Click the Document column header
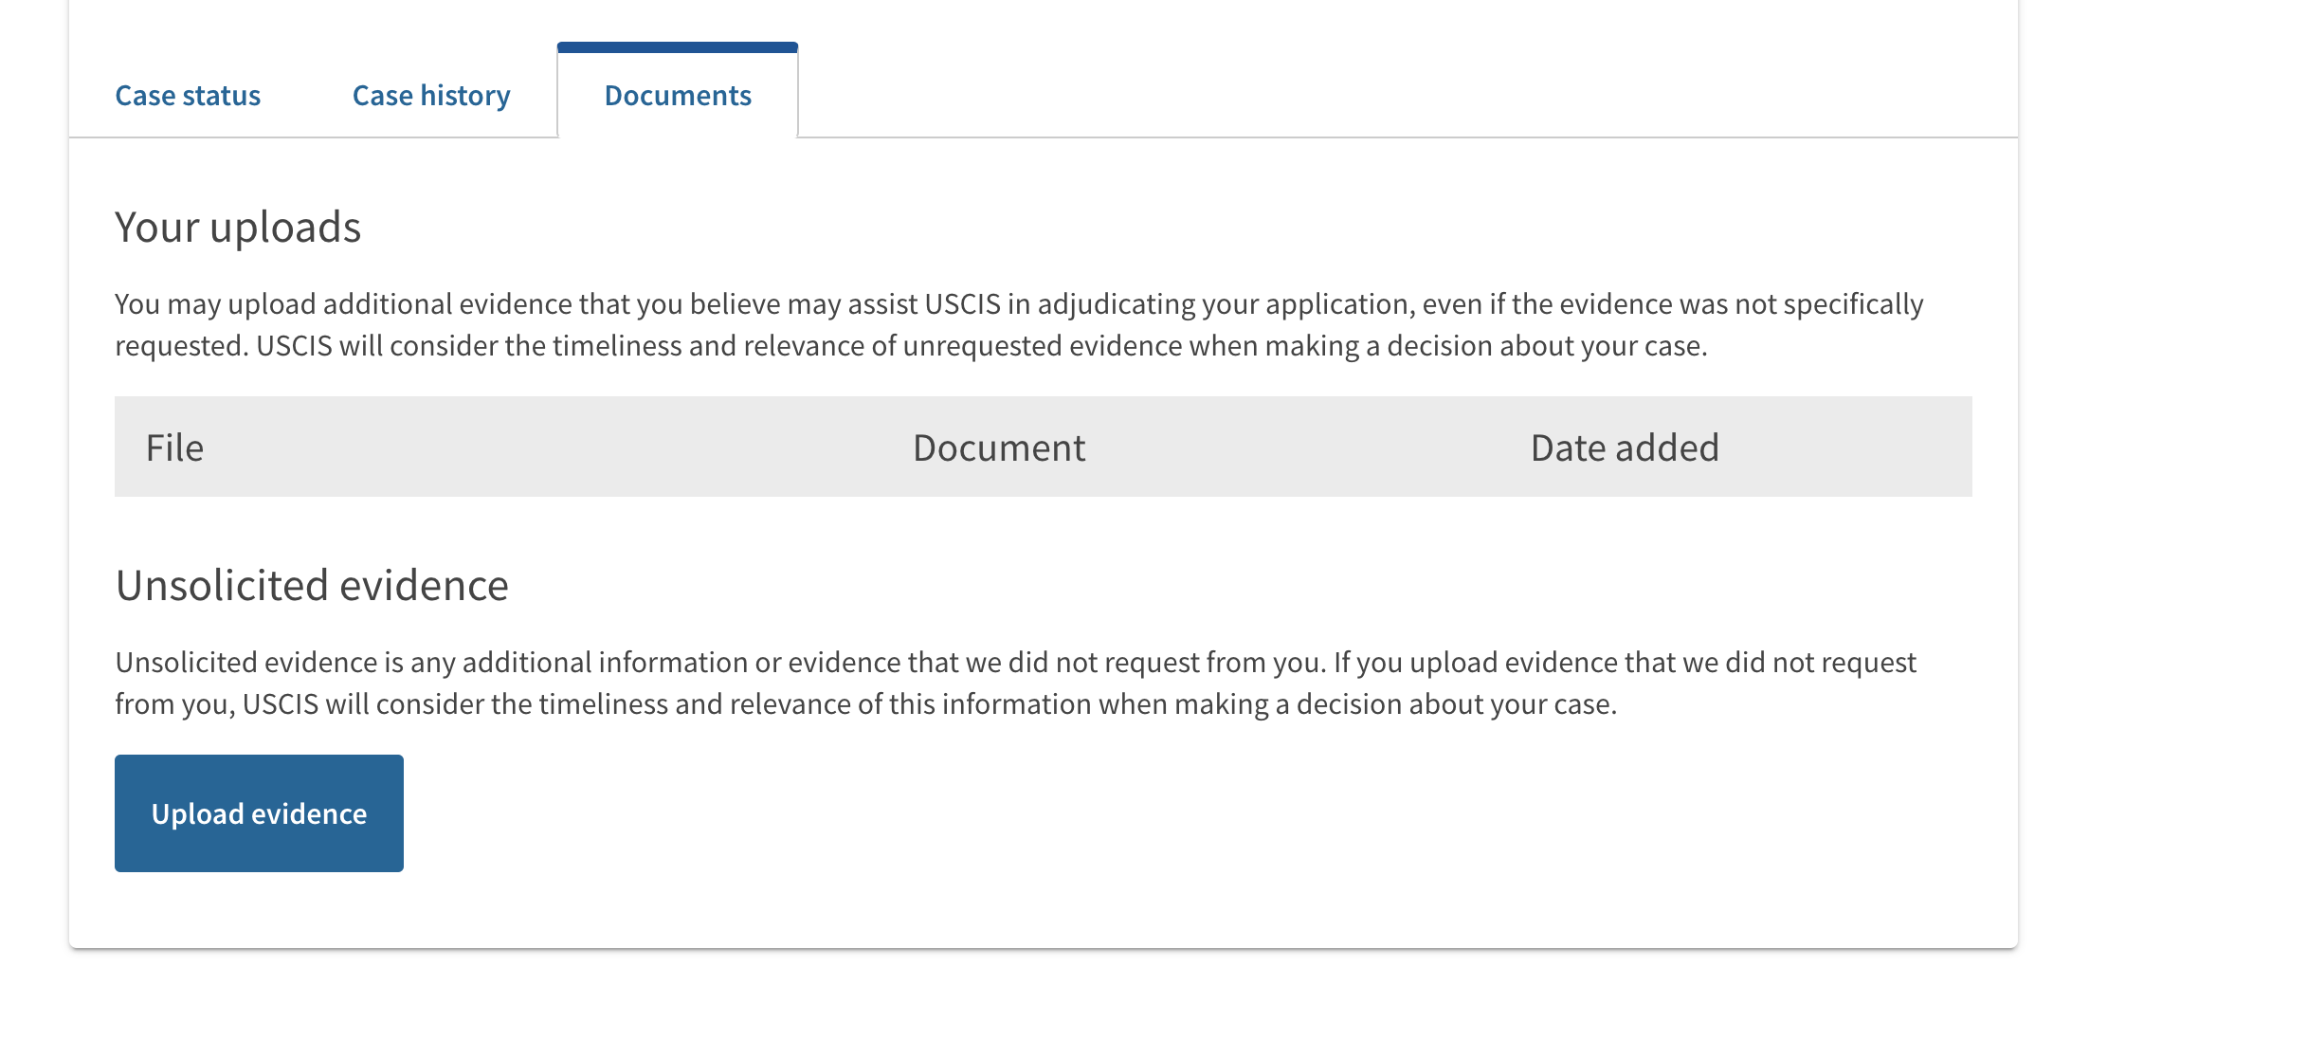This screenshot has height=1058, width=2307. [x=999, y=447]
